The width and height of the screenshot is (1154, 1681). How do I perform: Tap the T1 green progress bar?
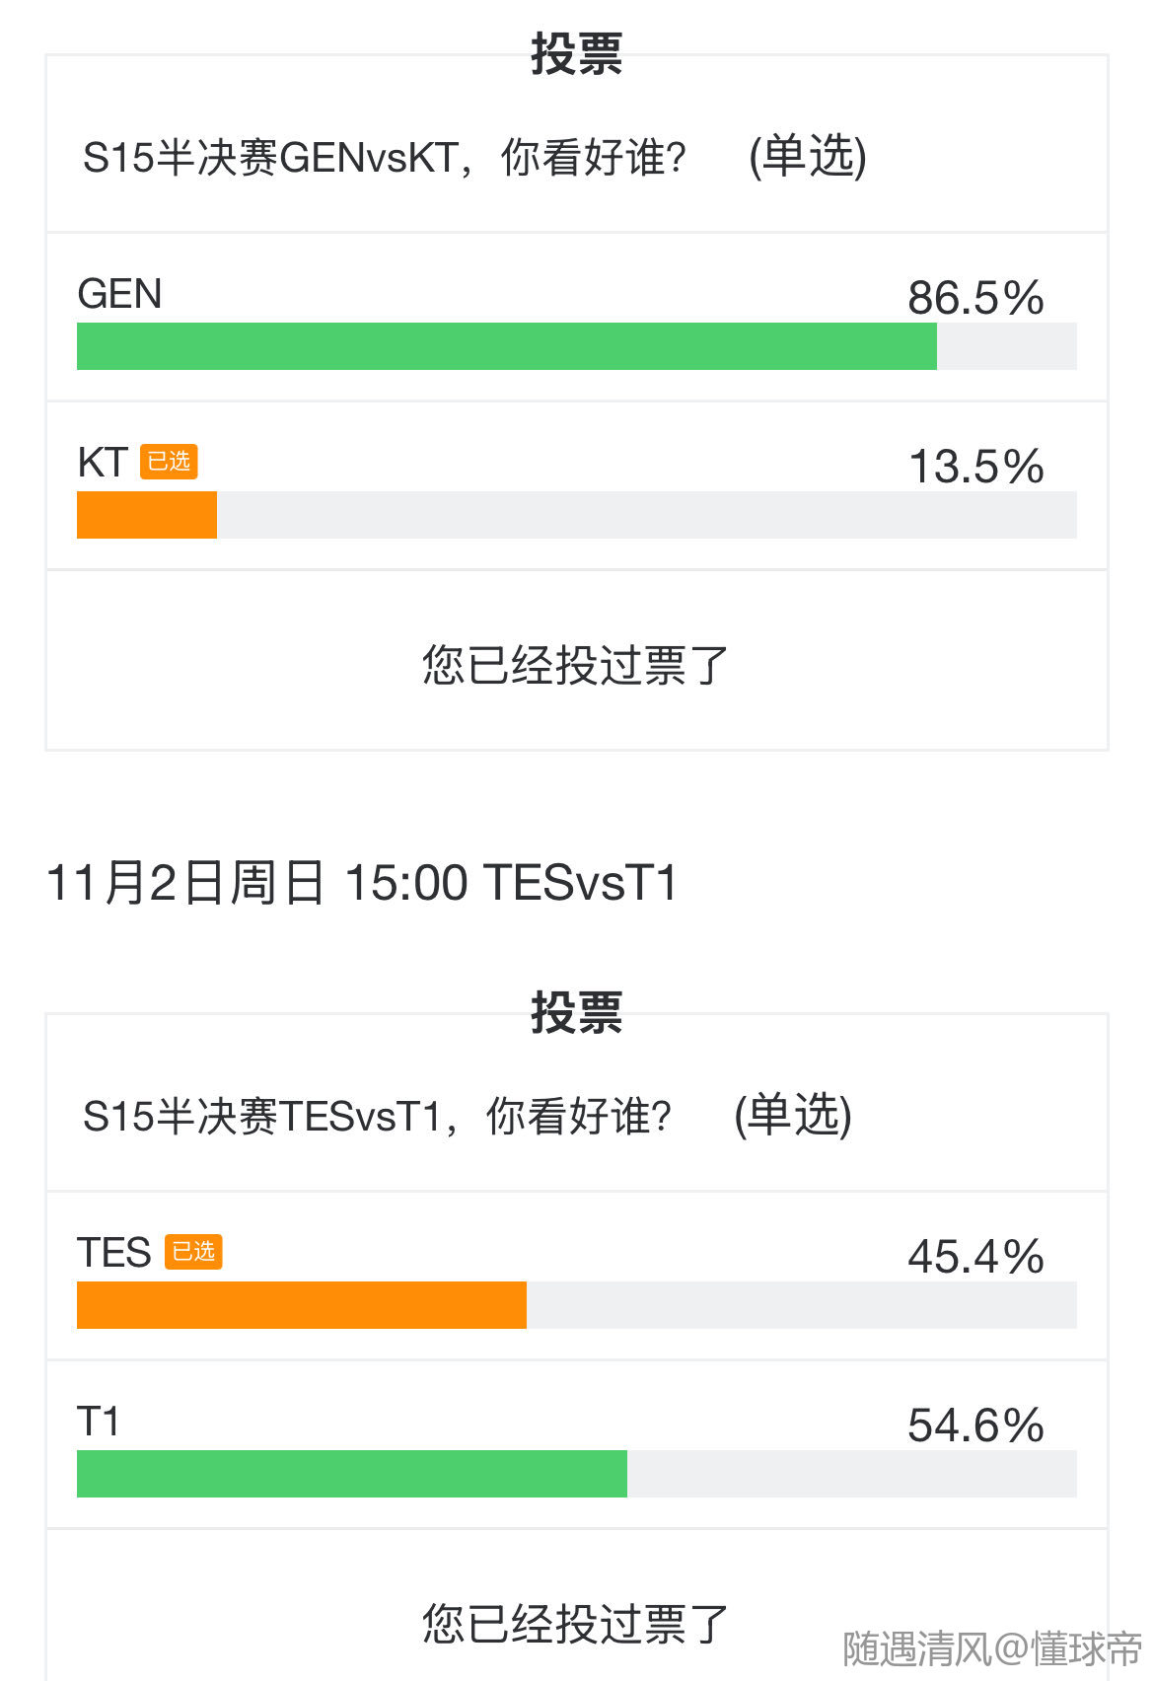[352, 1474]
